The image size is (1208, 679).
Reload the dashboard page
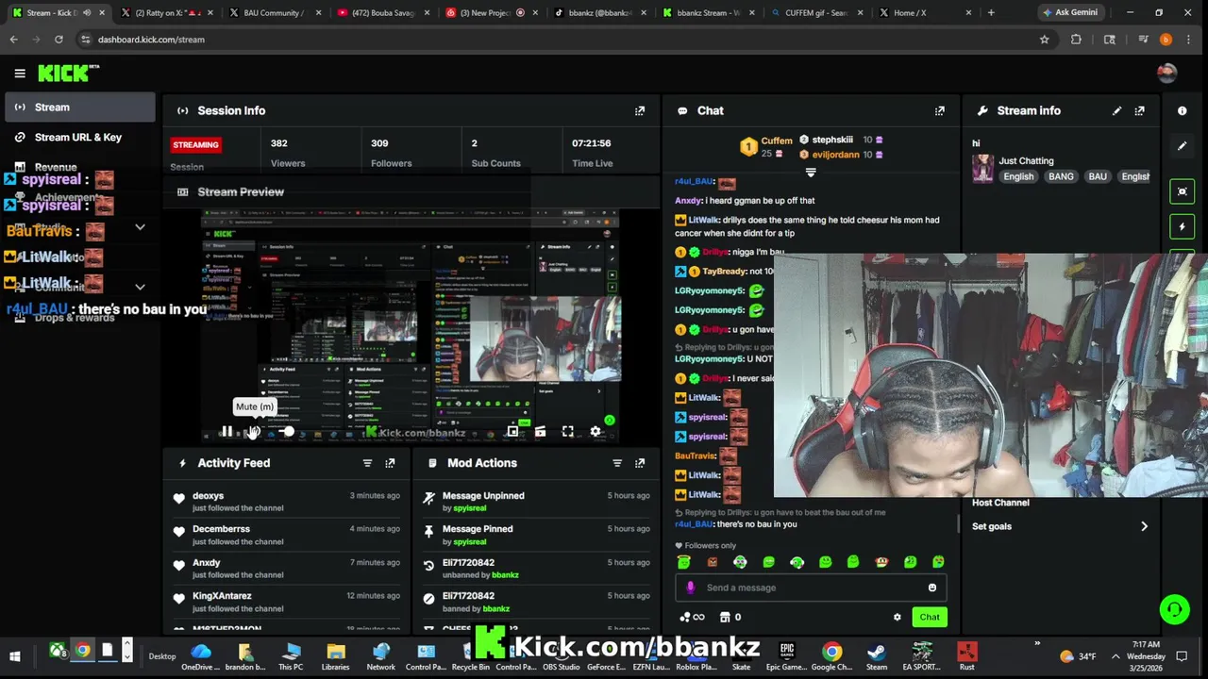pyautogui.click(x=59, y=40)
